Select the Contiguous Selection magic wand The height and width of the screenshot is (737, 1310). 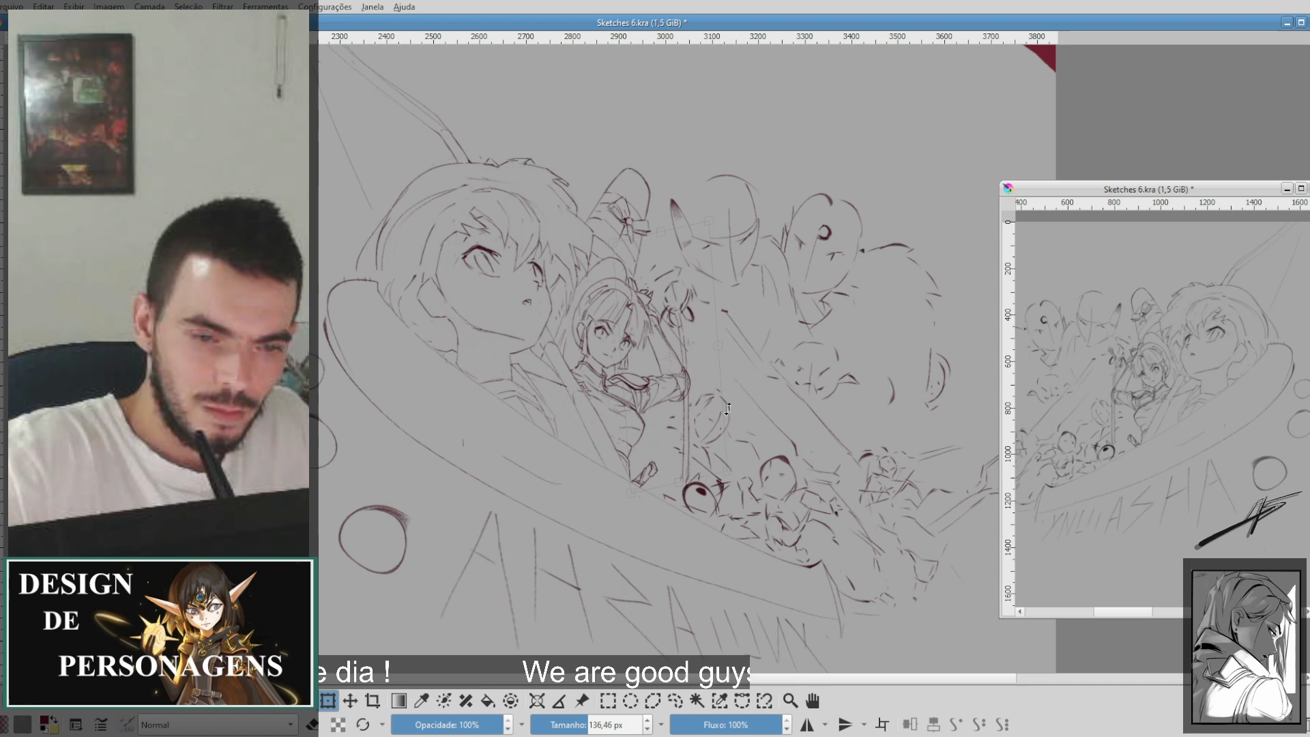[697, 701]
